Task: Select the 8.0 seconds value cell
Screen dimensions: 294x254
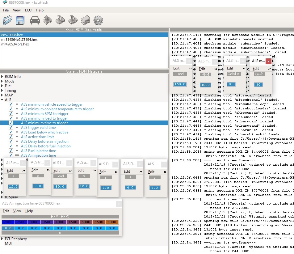Action: click(154, 188)
